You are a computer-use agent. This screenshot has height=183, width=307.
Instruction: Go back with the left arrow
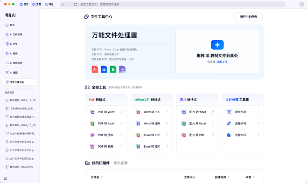pyautogui.click(x=63, y=4)
